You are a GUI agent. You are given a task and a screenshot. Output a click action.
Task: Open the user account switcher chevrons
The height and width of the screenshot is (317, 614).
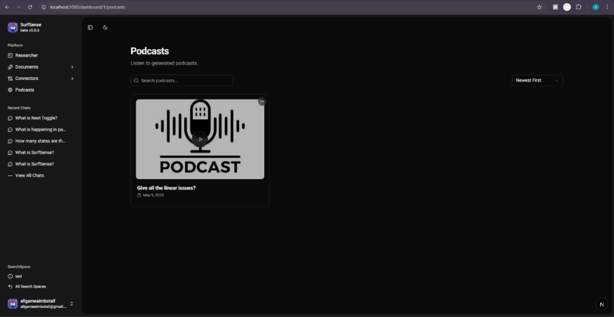(72, 303)
